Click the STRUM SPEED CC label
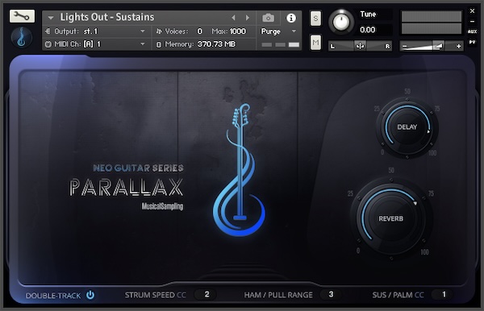This screenshot has height=311, width=484. pyautogui.click(x=155, y=295)
